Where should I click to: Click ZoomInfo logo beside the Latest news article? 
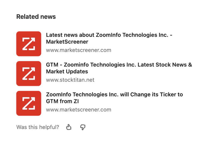[29, 44]
